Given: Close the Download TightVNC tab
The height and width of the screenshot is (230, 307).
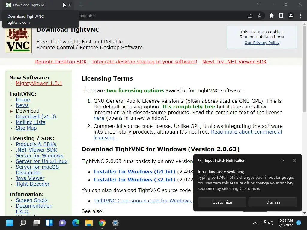Looking at the screenshot, I should (x=70, y=5).
